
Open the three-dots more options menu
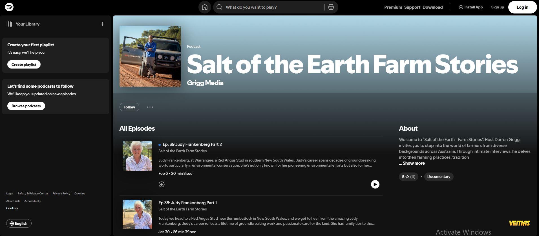click(x=150, y=107)
